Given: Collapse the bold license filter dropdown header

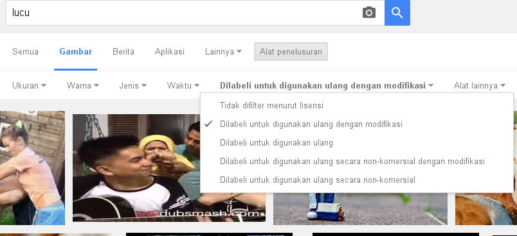Looking at the screenshot, I should (x=327, y=85).
